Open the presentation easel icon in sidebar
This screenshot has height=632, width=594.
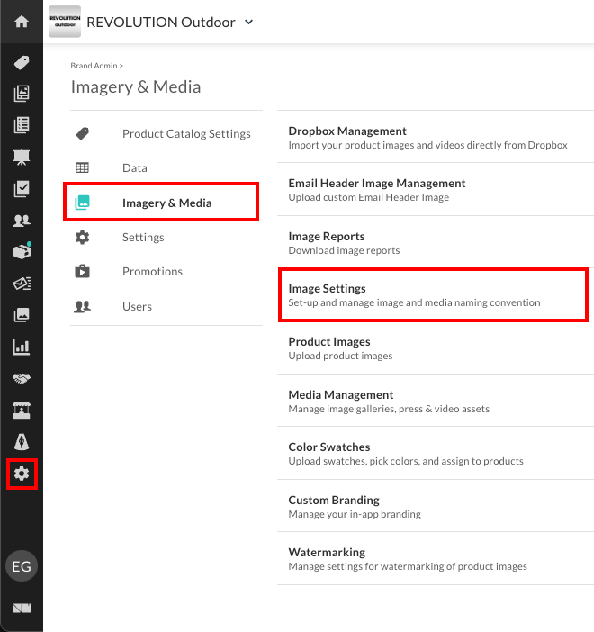coord(22,157)
